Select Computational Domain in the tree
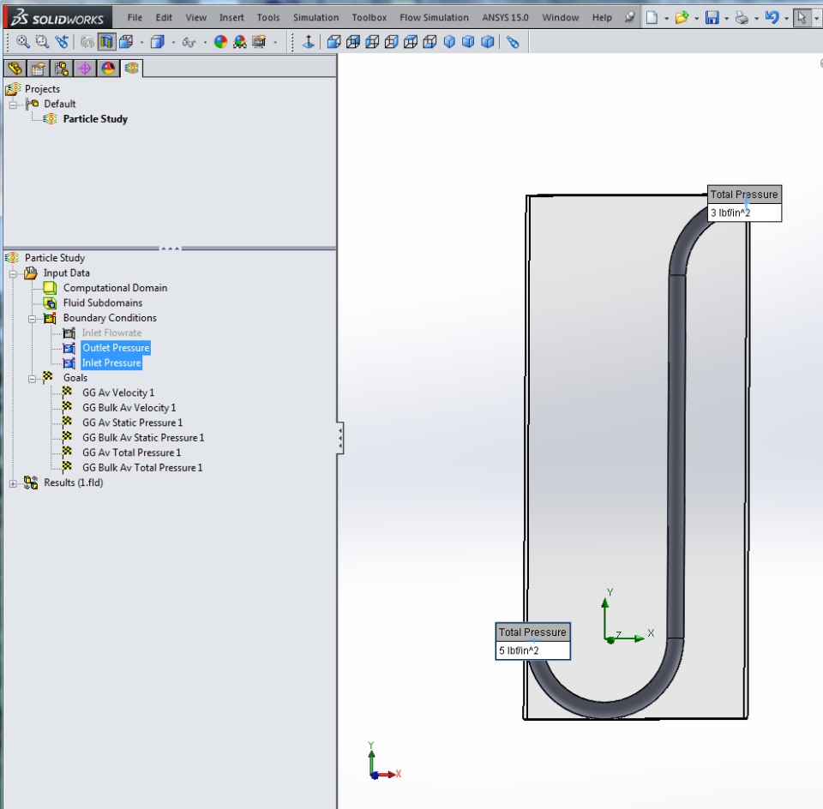The width and height of the screenshot is (823, 809). (x=115, y=288)
